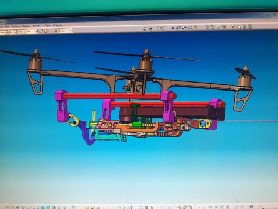The height and width of the screenshot is (209, 278).
Task: Click the Zoom In magnifier in the bottom toolbar
Action: pyautogui.click(x=27, y=207)
